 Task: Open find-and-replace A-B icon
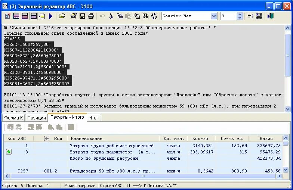154,16
